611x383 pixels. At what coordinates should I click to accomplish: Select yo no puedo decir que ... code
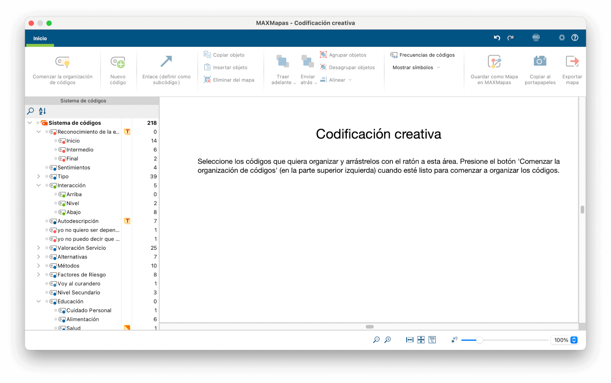(89, 239)
